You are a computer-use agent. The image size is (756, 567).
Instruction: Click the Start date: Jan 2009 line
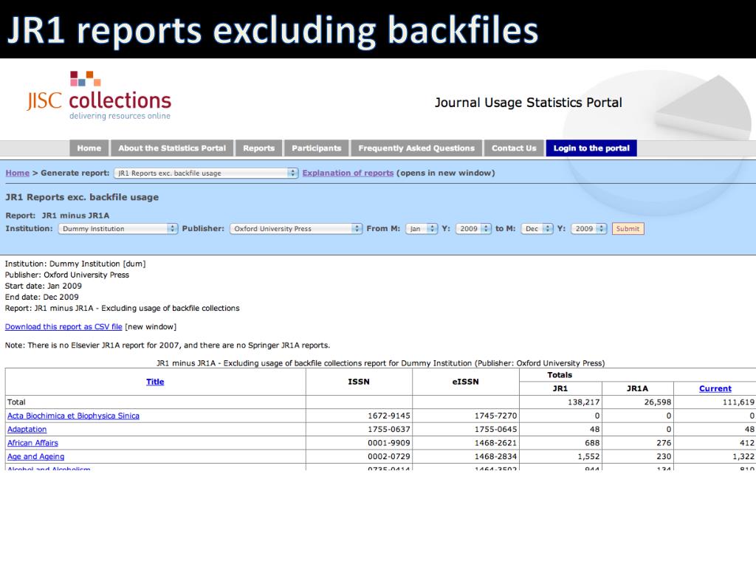click(44, 286)
